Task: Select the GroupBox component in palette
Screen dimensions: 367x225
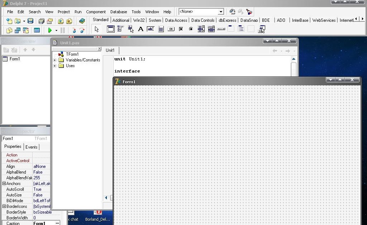Action: pos(231,29)
